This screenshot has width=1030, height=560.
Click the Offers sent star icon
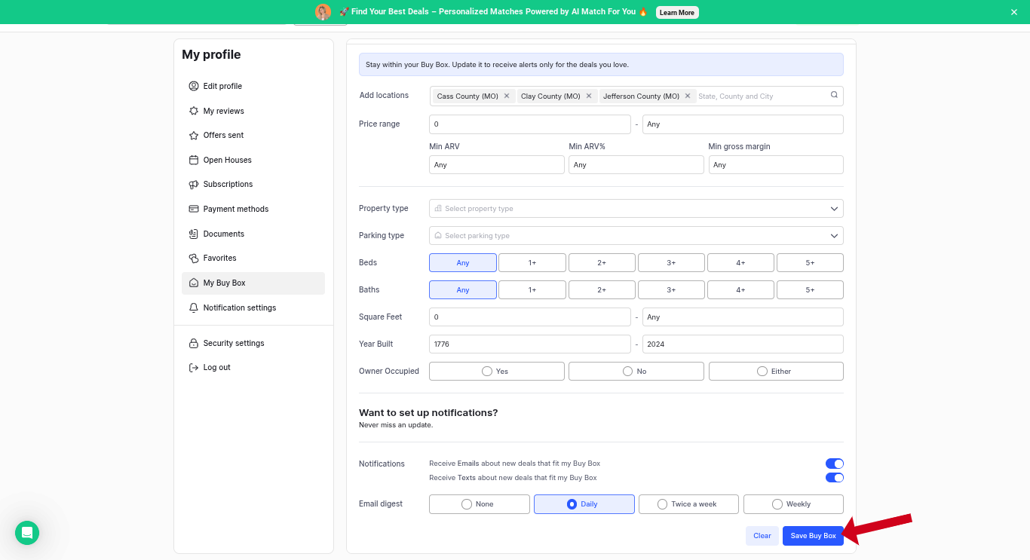194,136
